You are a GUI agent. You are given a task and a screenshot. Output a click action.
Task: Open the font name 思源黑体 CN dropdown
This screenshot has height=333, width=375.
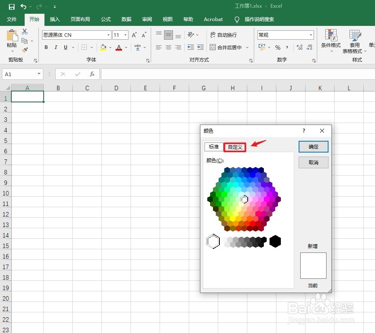[108, 35]
